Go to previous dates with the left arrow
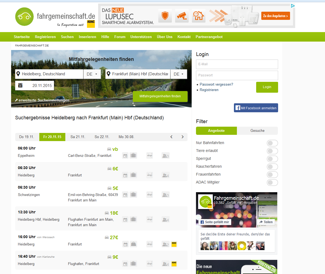This screenshot has height=274, width=325. coord(171,137)
